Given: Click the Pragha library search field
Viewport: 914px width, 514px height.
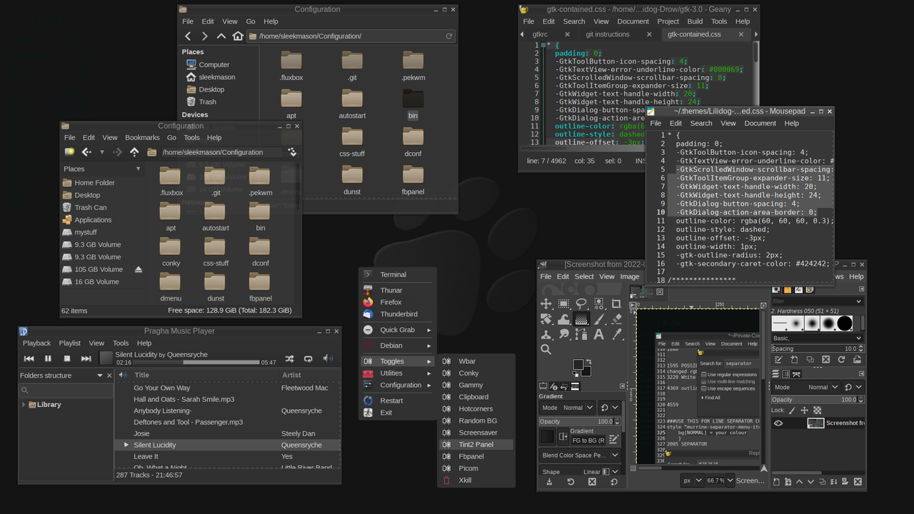Looking at the screenshot, I should point(66,390).
